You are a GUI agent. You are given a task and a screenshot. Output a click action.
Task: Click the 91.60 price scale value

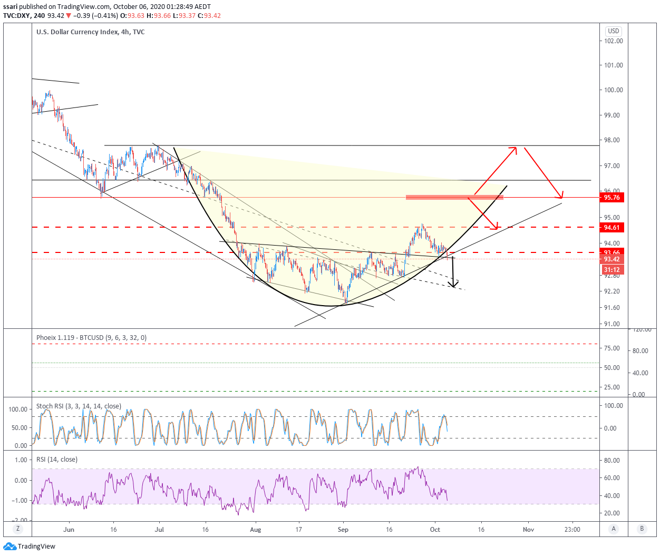(x=612, y=308)
